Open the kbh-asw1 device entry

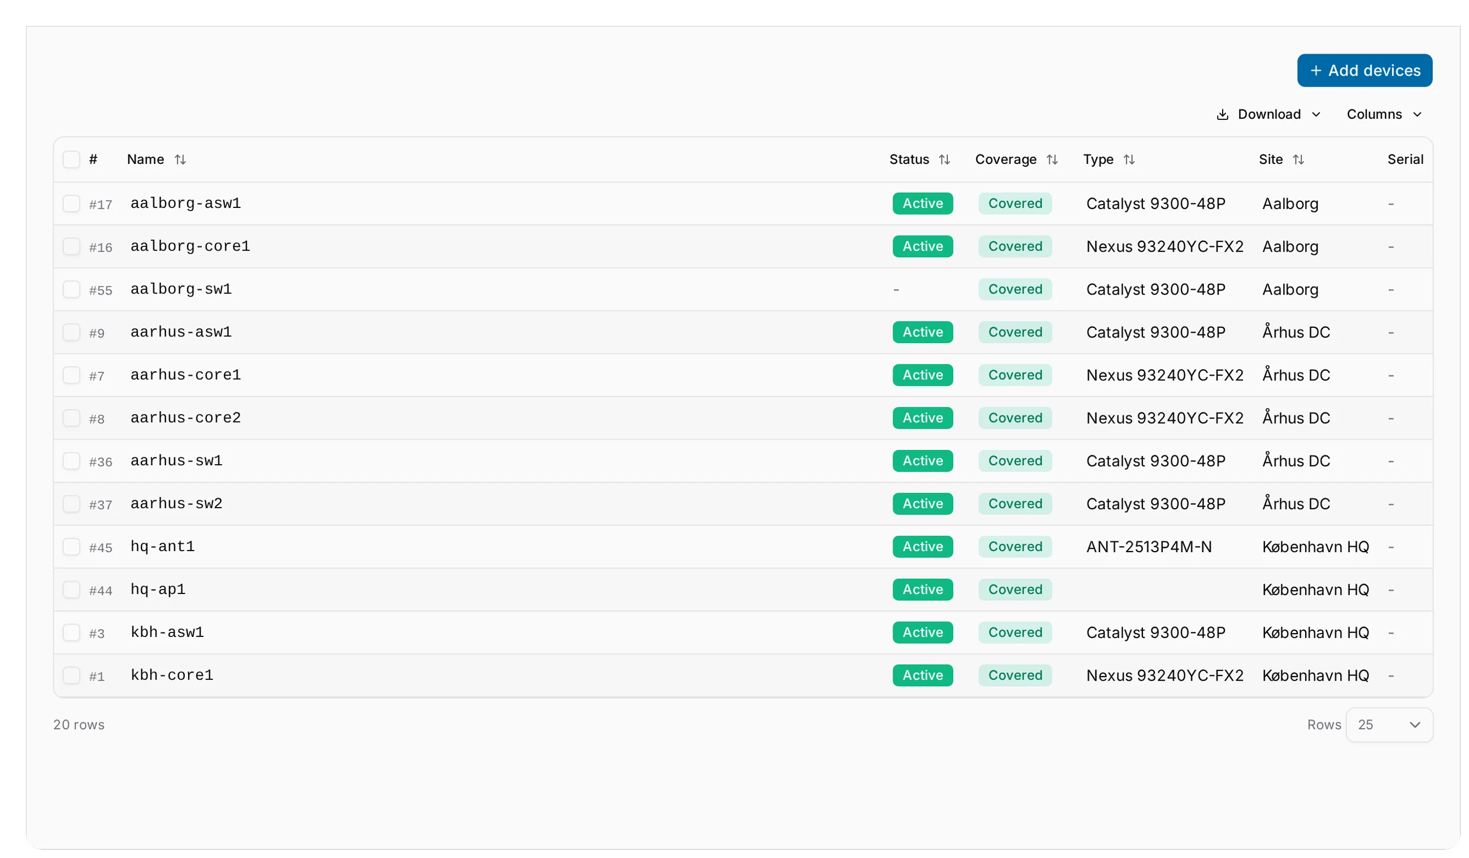[167, 632]
